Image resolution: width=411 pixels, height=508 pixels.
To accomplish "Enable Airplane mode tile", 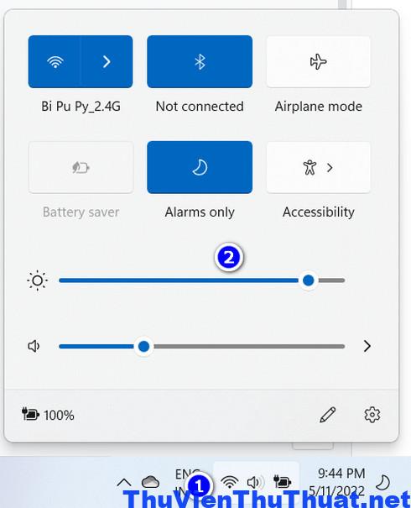I will point(319,61).
